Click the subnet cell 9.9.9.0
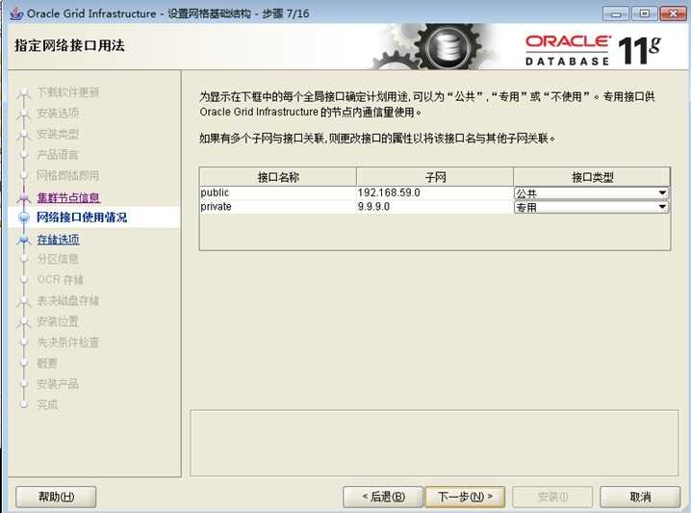 434,207
